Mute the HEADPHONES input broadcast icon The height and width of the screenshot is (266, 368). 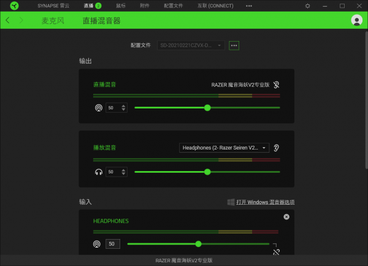(97, 244)
